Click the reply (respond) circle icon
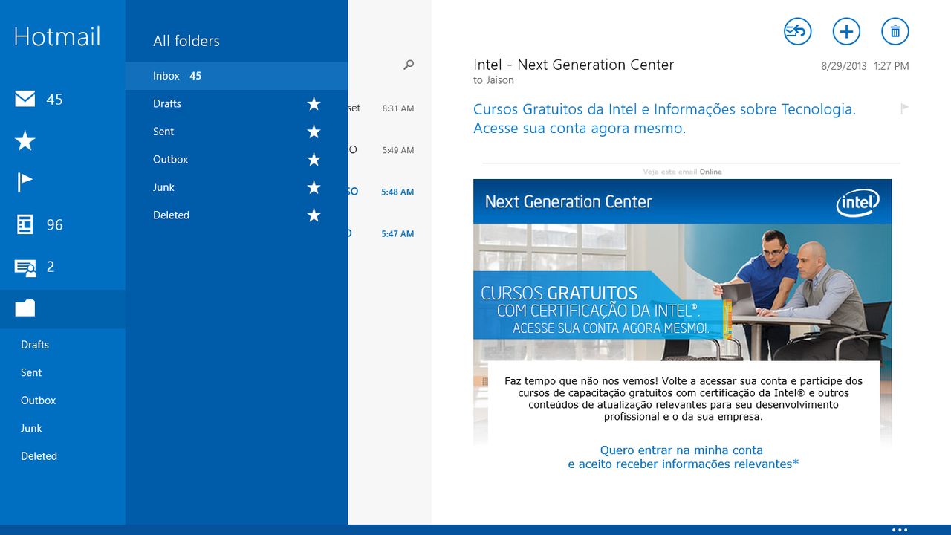This screenshot has width=951, height=535. pos(798,31)
